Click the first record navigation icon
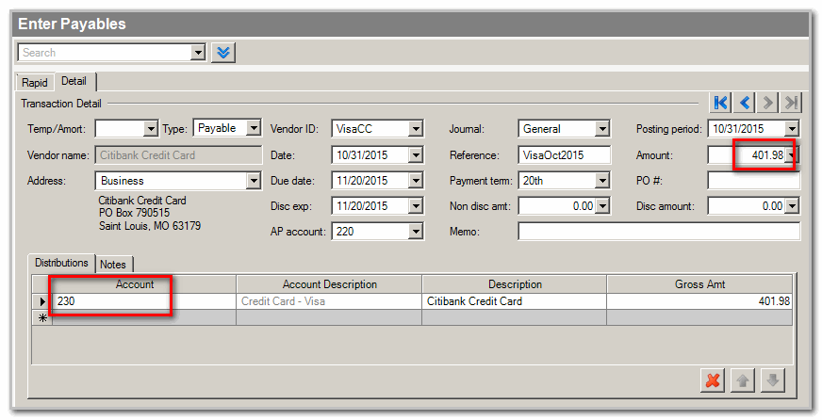This screenshot has width=822, height=420. pyautogui.click(x=721, y=103)
